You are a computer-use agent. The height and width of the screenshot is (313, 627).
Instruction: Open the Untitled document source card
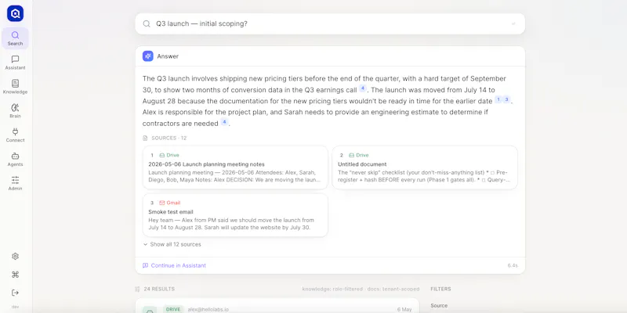coord(425,167)
